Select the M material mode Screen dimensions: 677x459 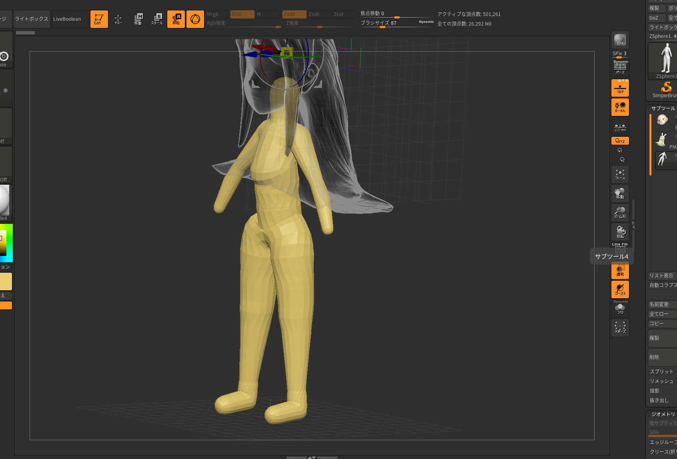(x=267, y=14)
